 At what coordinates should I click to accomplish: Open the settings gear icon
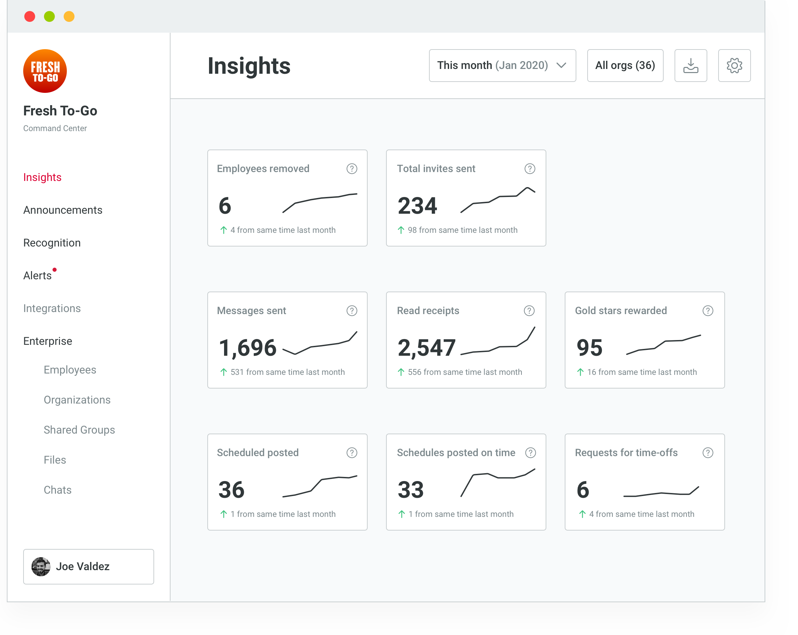pos(734,66)
